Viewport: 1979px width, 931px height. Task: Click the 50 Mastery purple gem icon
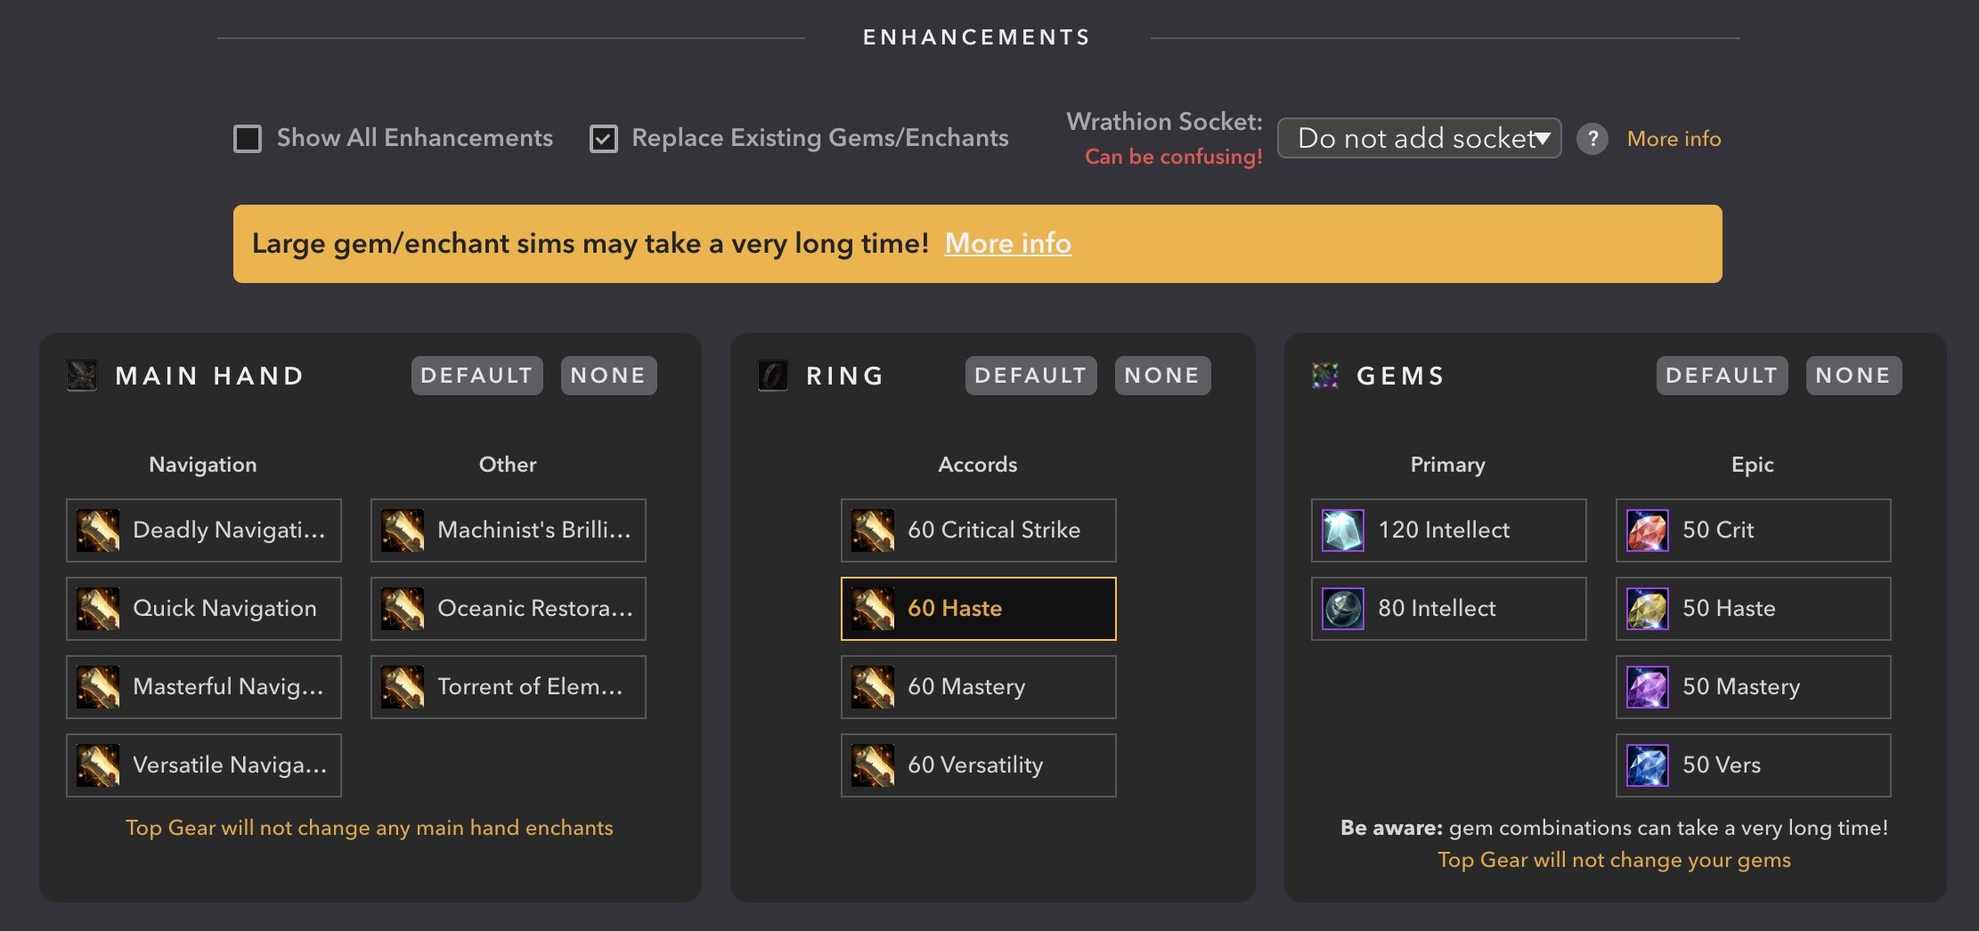(x=1648, y=687)
